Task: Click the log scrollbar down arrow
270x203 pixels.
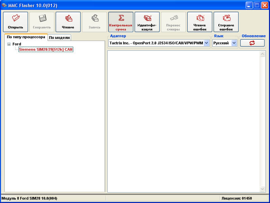Action: (x=263, y=189)
